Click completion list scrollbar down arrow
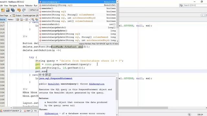 click(117, 41)
